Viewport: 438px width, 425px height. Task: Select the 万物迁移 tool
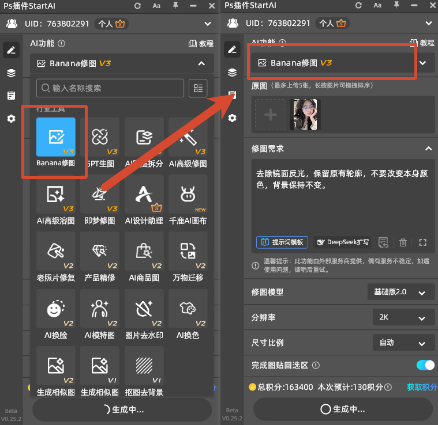(x=188, y=251)
